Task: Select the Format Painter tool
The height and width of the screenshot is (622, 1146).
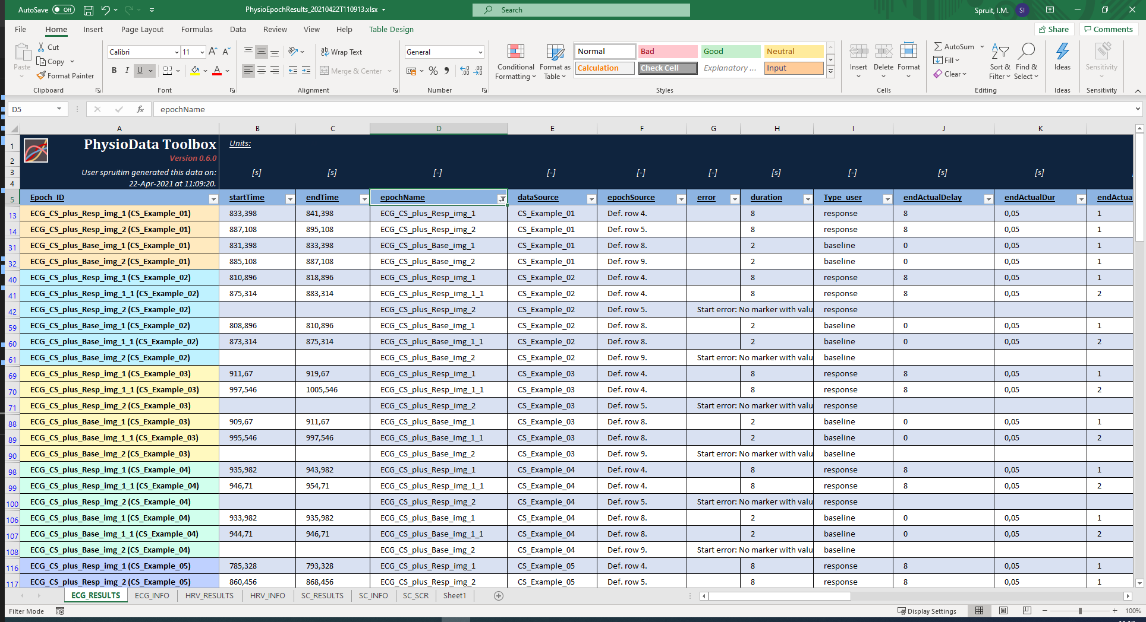Action: click(65, 75)
